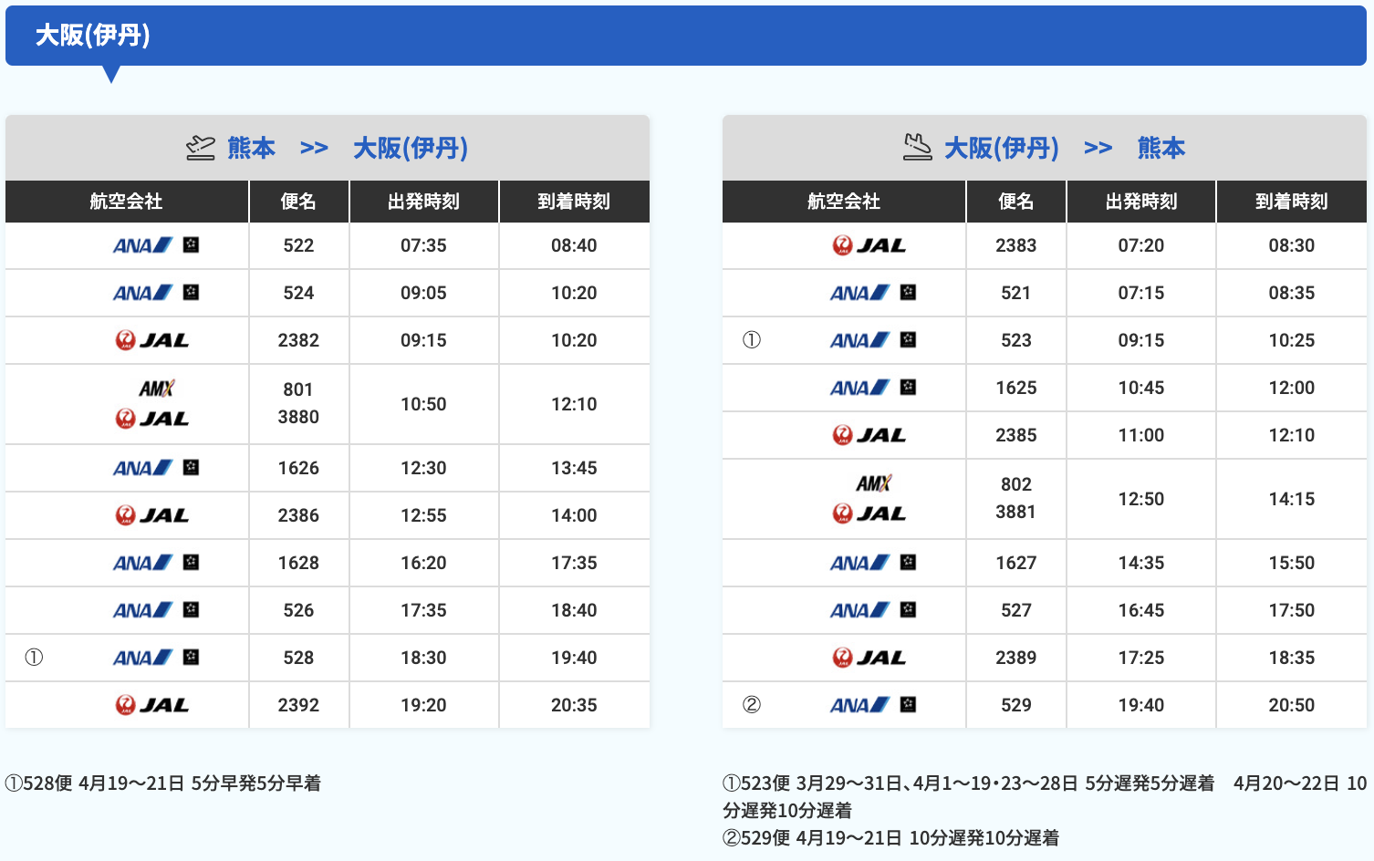Click the black square badge beside ANA, flight 1626
Viewport: 1374px width, 861px height.
point(191,467)
